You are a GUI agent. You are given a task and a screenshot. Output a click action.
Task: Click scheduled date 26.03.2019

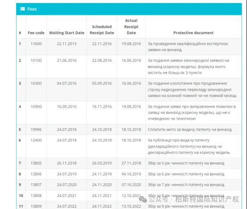[102, 163]
